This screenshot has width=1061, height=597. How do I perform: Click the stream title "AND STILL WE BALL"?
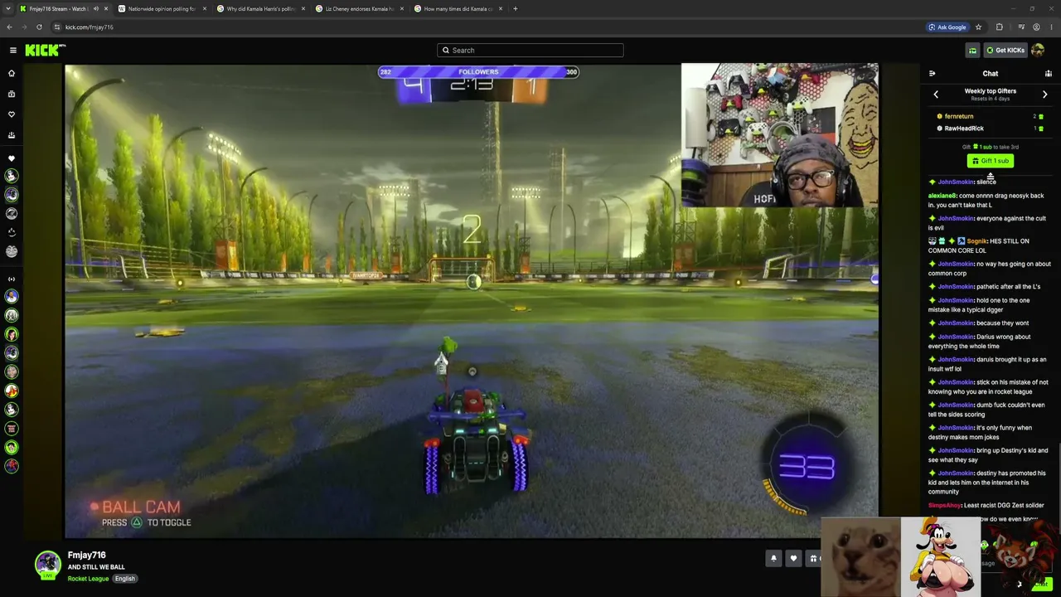click(96, 567)
